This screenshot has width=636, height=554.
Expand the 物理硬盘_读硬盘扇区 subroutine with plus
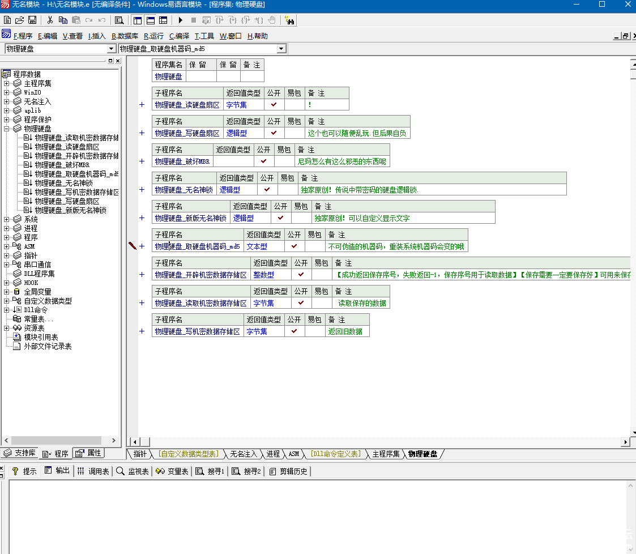pyautogui.click(x=142, y=105)
